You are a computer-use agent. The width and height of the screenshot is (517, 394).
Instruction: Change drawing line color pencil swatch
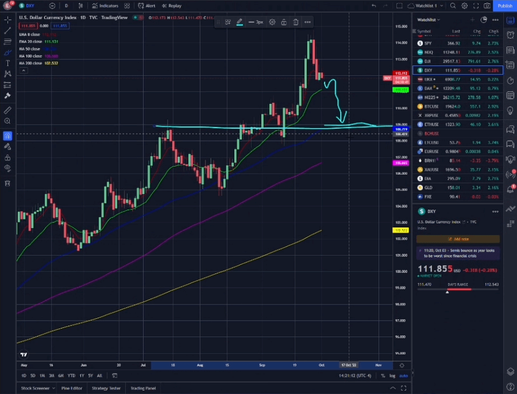point(240,22)
